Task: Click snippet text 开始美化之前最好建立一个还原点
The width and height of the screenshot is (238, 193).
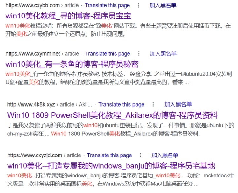Action: coord(45,34)
